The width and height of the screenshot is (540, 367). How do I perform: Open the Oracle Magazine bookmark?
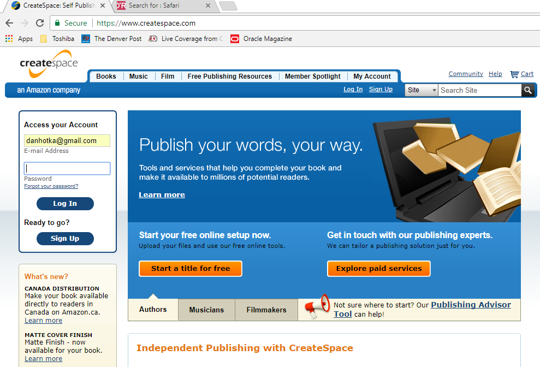pyautogui.click(x=261, y=39)
